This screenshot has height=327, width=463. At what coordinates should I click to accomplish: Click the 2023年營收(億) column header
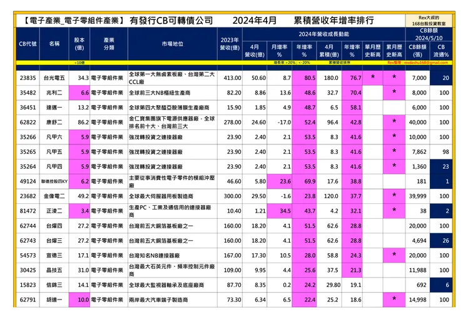[230, 44]
